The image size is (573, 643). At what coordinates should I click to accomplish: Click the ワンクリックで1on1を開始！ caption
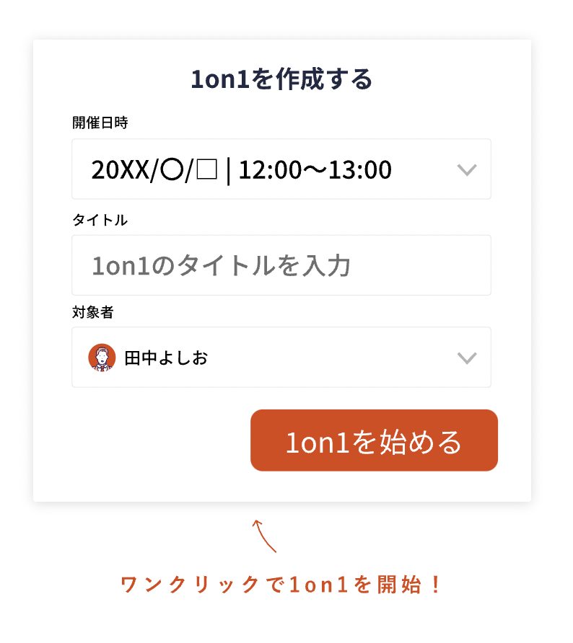(281, 584)
